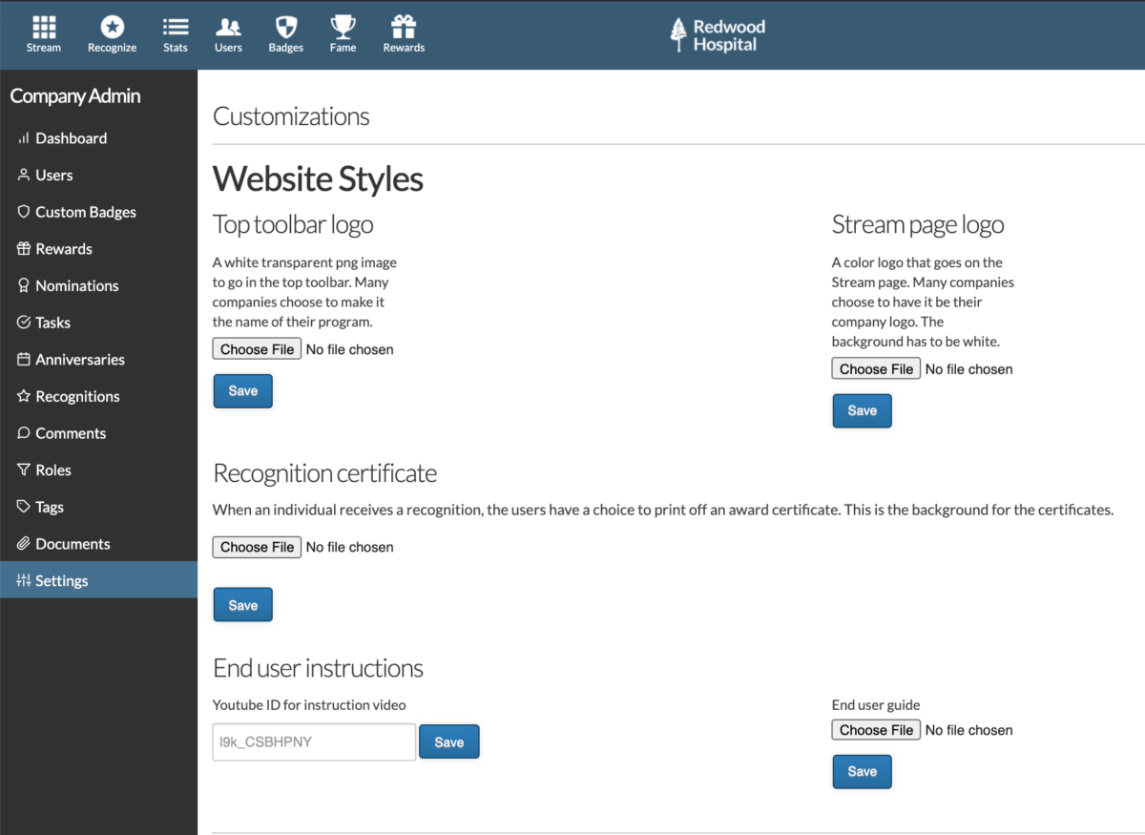
Task: Click the Youtube ID input field
Action: point(313,741)
